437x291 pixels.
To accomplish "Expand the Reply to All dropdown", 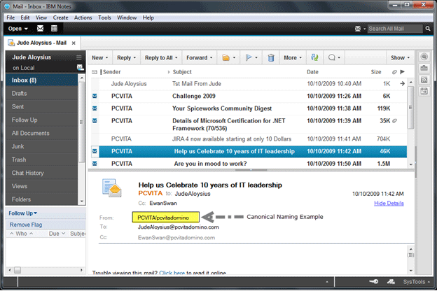I will [176, 58].
